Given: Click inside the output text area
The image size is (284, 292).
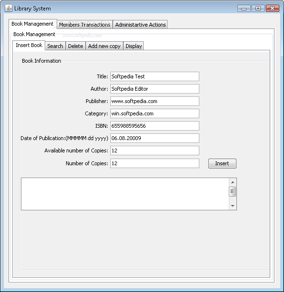Looking at the screenshot, I should pyautogui.click(x=125, y=194).
